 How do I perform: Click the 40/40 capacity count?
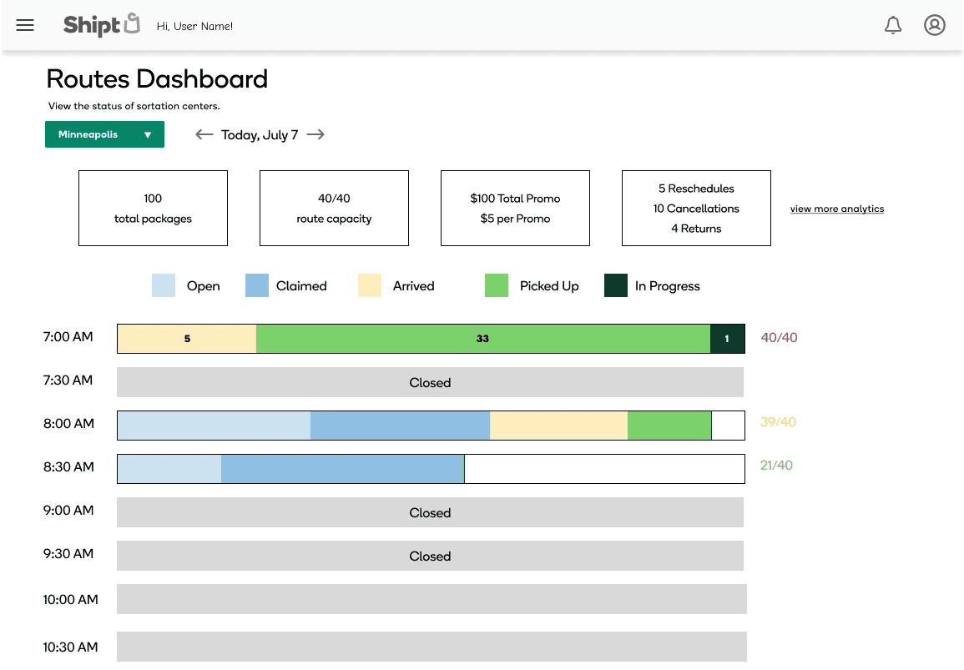779,337
